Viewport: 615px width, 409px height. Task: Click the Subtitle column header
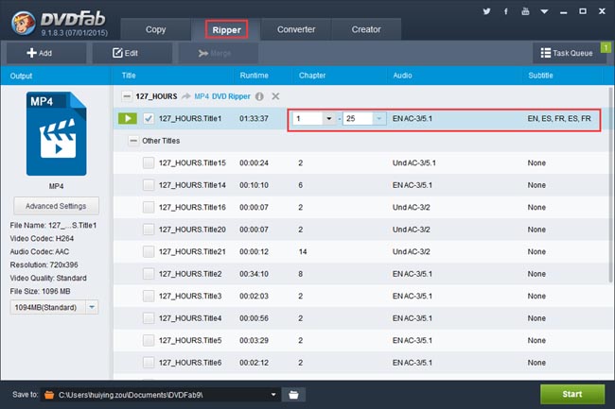coord(540,76)
